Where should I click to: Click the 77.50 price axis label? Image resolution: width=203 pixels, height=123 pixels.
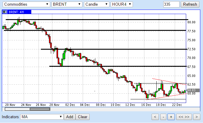191,31
